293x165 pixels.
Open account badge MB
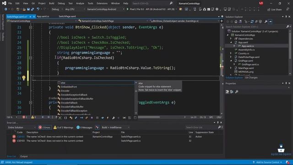tap(261, 3)
